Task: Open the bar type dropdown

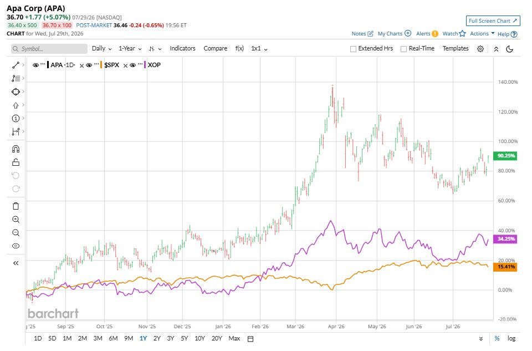Action: 155,49
